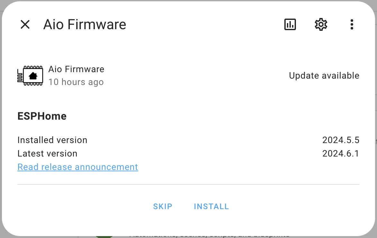
Task: Click the partially hidden Automations text below dialog
Action: pyautogui.click(x=209, y=236)
